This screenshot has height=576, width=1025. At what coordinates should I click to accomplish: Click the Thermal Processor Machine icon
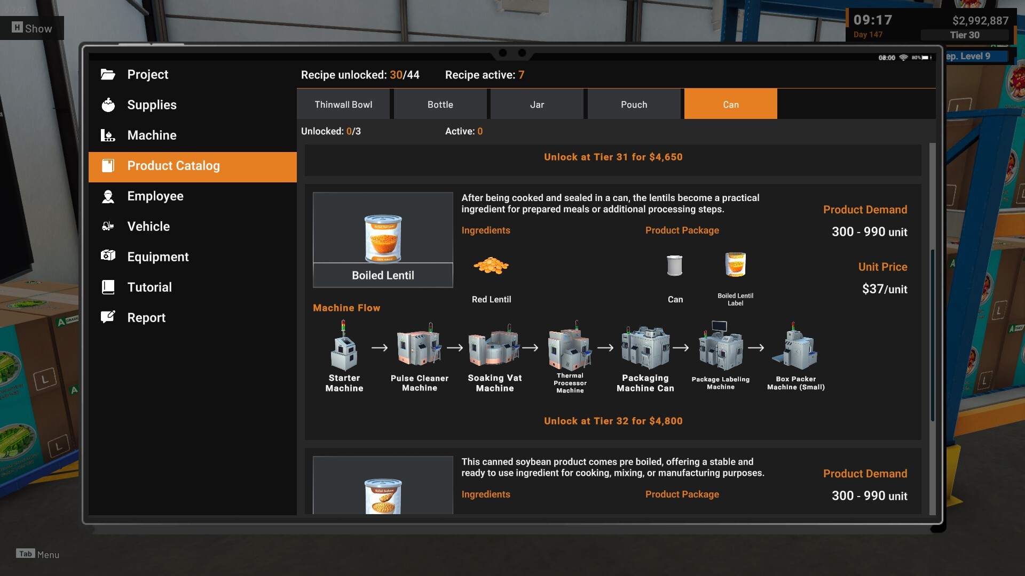(570, 347)
